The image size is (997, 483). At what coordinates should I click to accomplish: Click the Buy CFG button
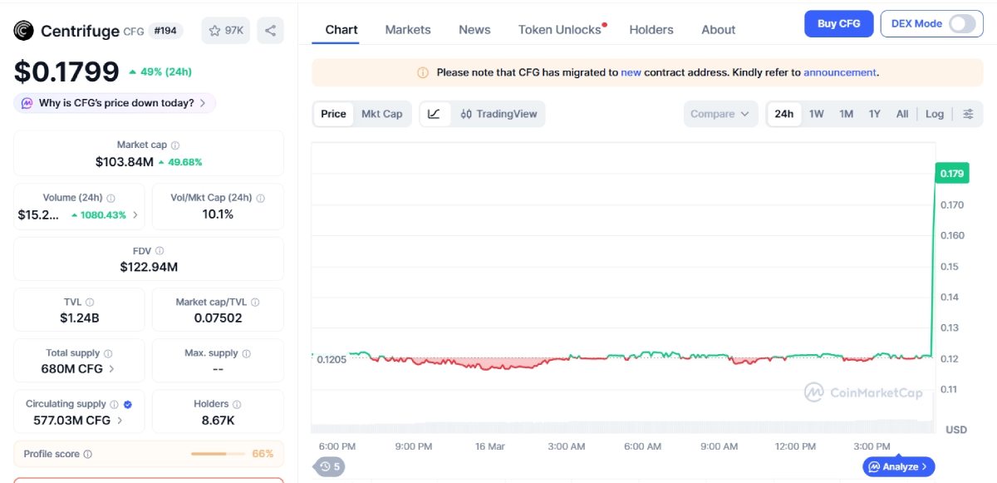[838, 23]
